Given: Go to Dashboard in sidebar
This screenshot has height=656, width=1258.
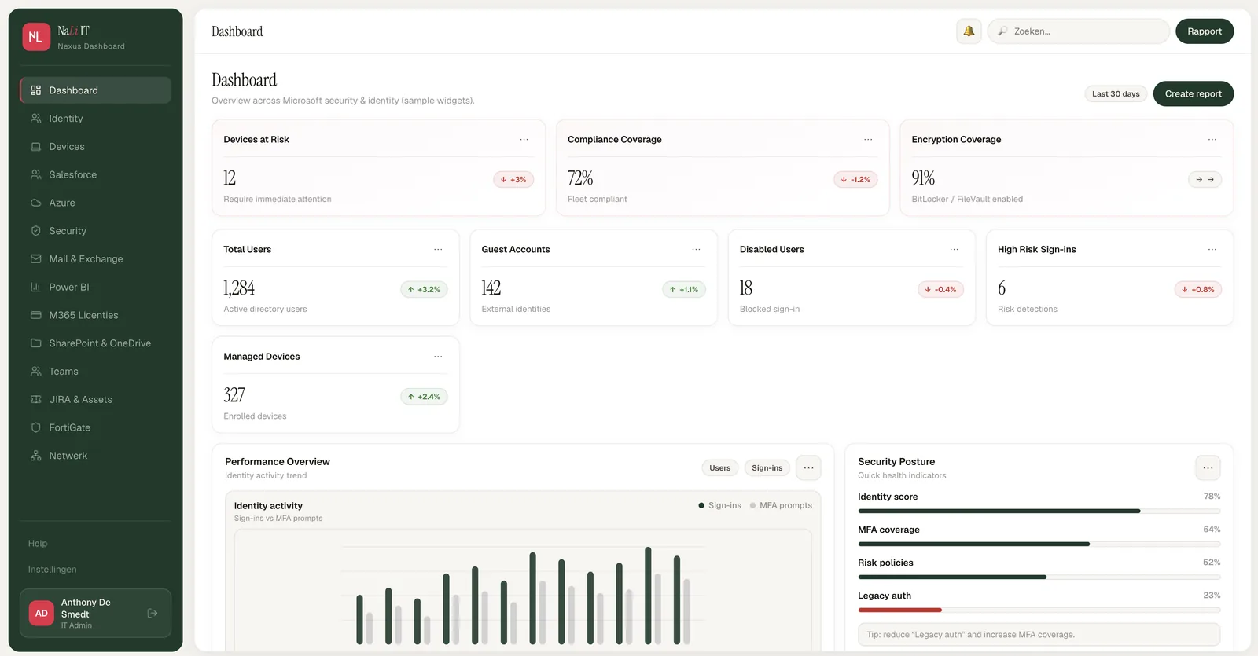Looking at the screenshot, I should (95, 90).
